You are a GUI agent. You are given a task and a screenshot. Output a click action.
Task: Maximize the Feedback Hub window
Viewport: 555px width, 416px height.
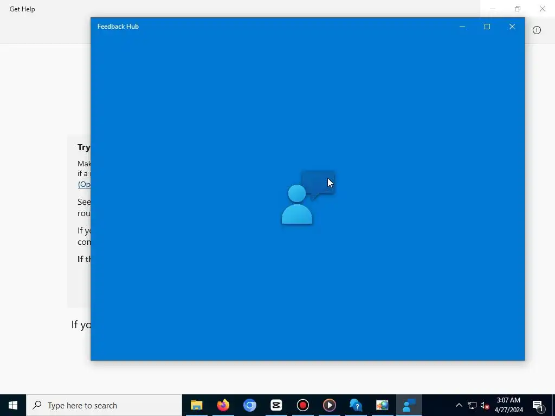click(x=487, y=27)
